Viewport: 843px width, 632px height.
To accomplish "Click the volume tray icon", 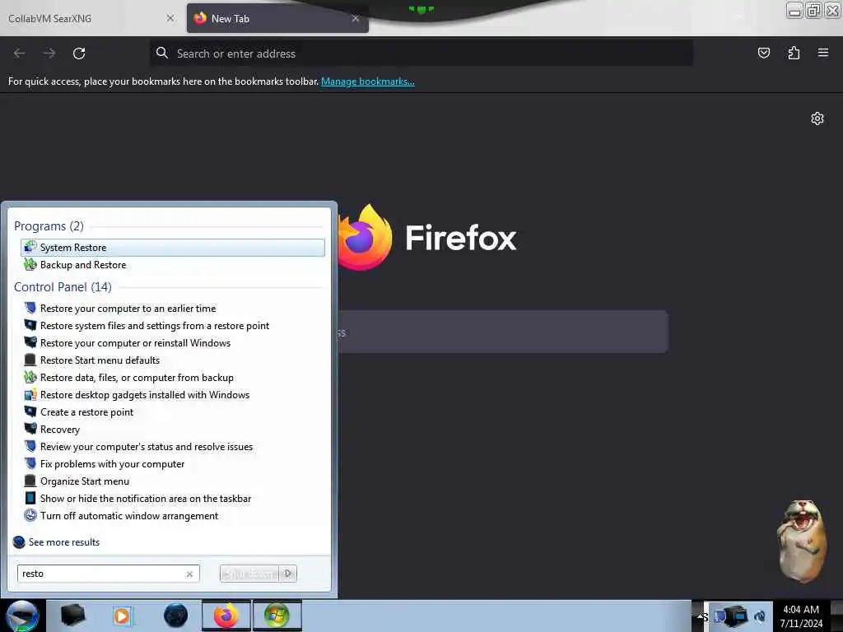I will 760,616.
